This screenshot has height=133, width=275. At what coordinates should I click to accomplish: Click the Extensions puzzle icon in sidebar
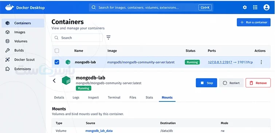pos(7,69)
